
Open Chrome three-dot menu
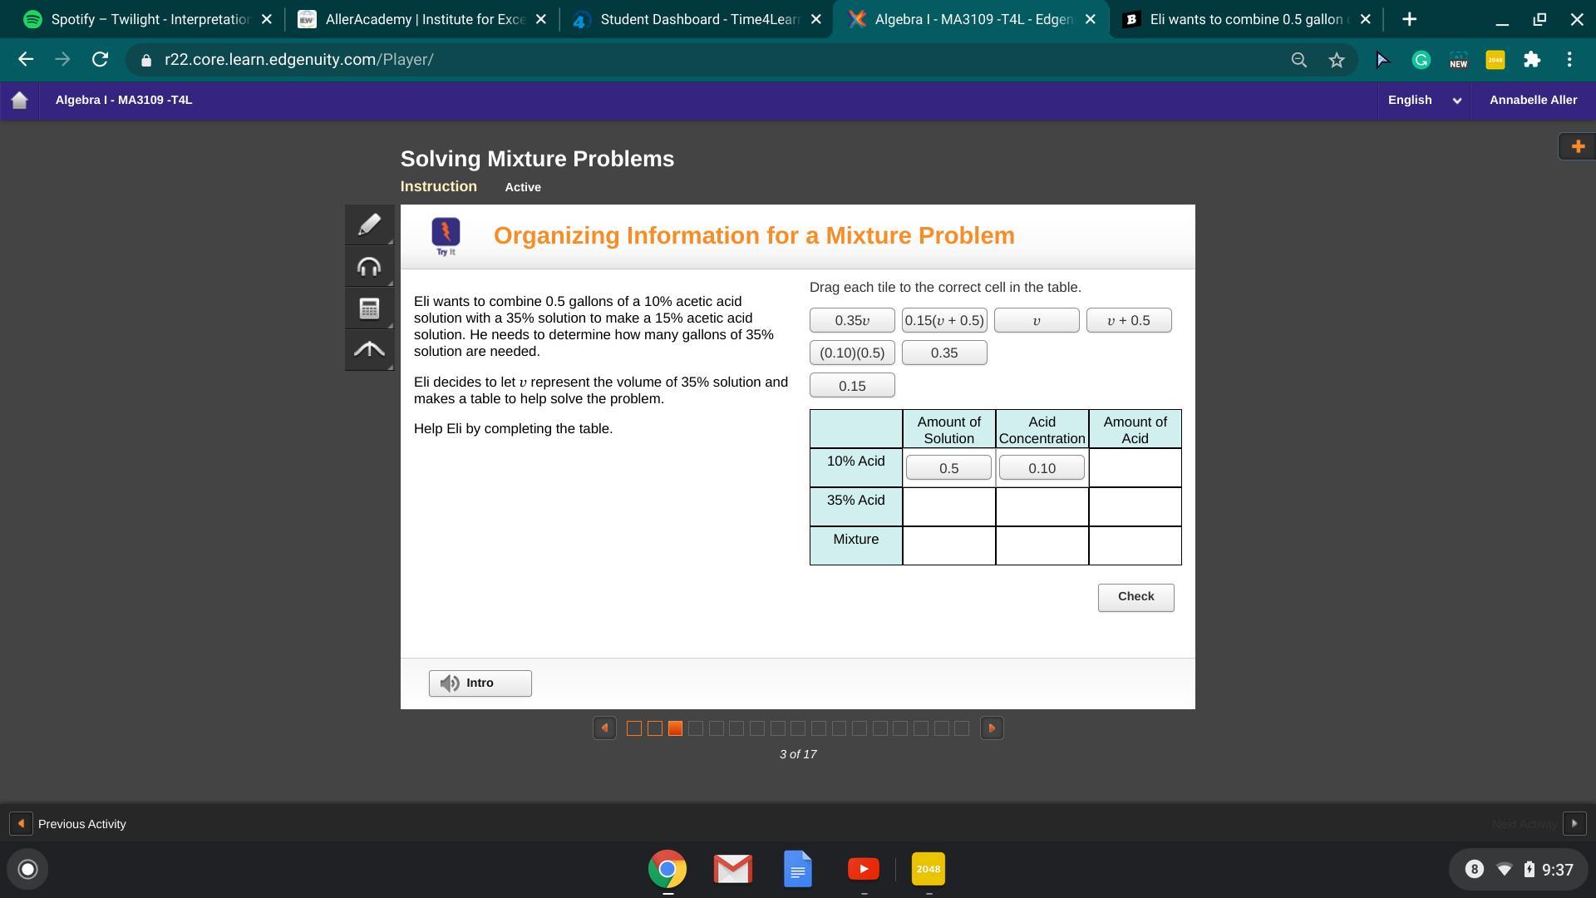(1569, 60)
